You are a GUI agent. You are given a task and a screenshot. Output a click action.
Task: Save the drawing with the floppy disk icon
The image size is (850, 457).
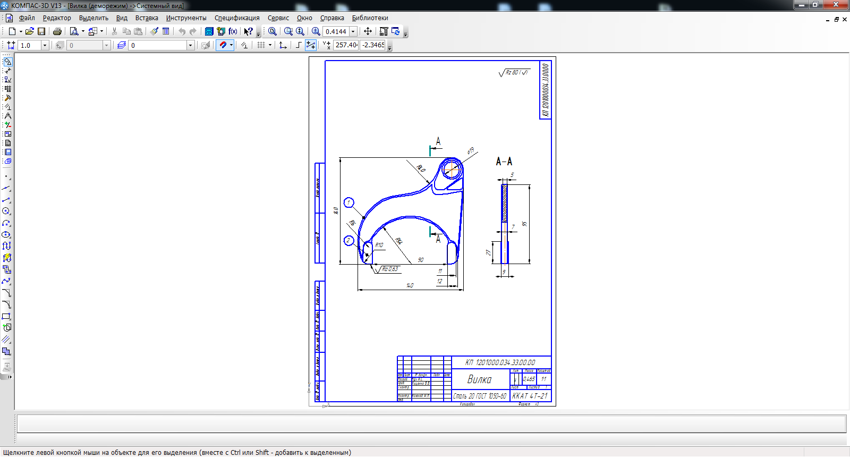[41, 31]
